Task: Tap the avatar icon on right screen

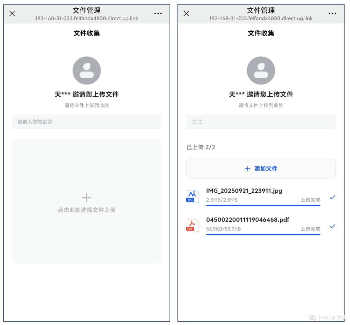Action: [261, 70]
